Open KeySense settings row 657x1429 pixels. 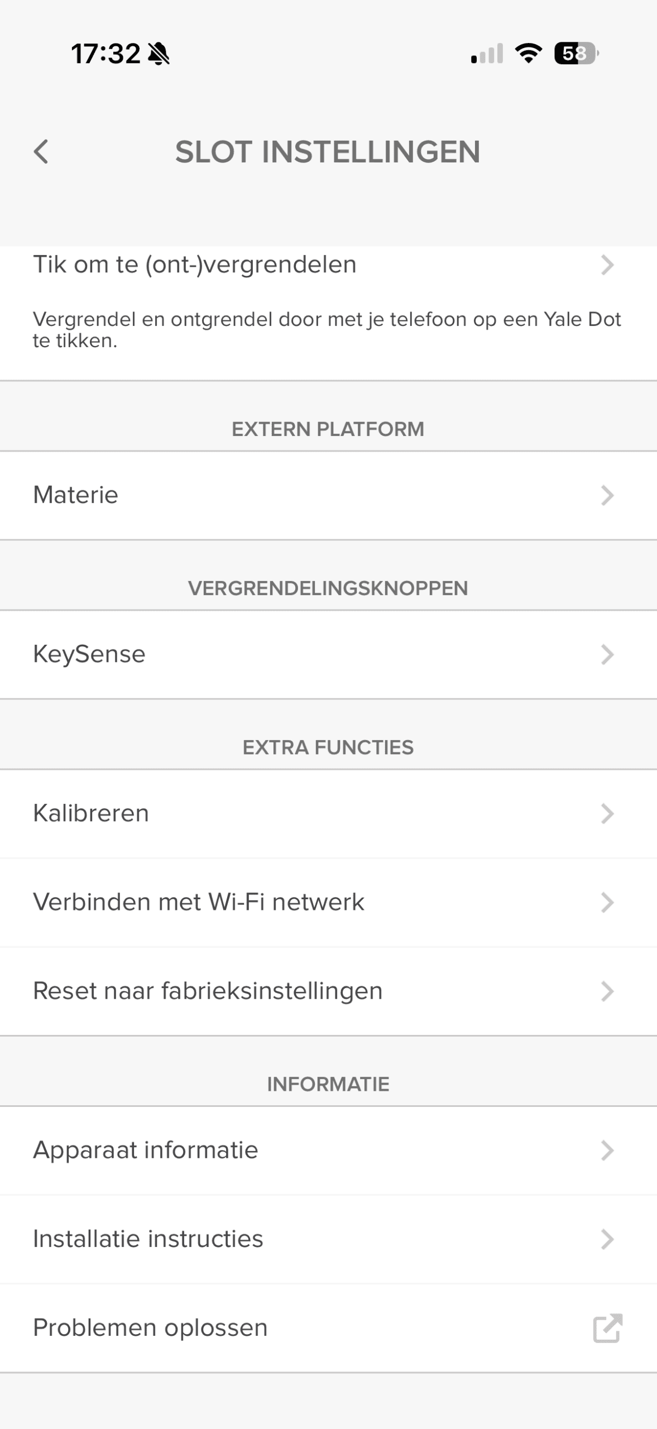click(89, 654)
